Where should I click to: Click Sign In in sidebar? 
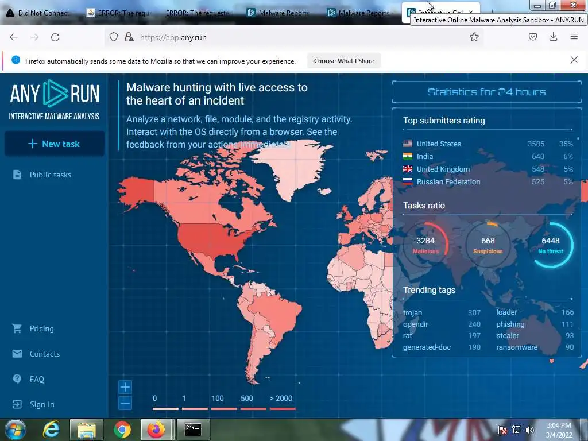click(42, 404)
